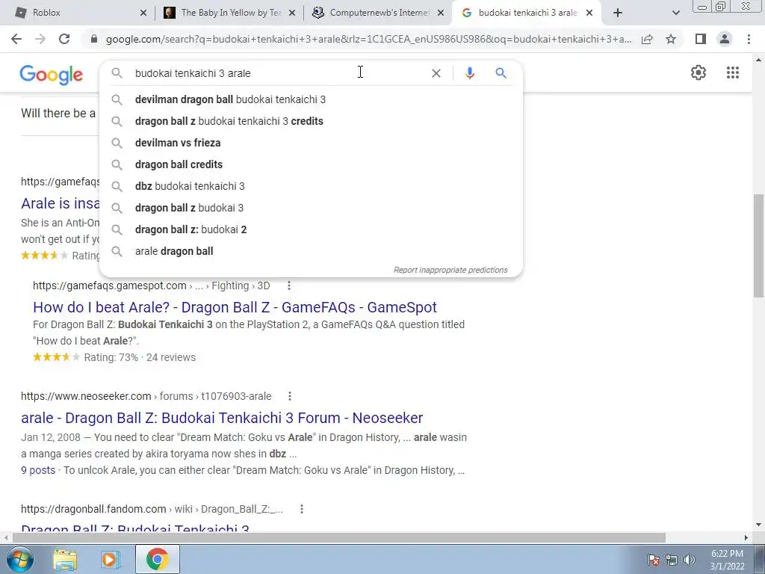Image resolution: width=765 pixels, height=574 pixels.
Task: Switch to the Computernewb's Internet tab
Action: (x=378, y=13)
